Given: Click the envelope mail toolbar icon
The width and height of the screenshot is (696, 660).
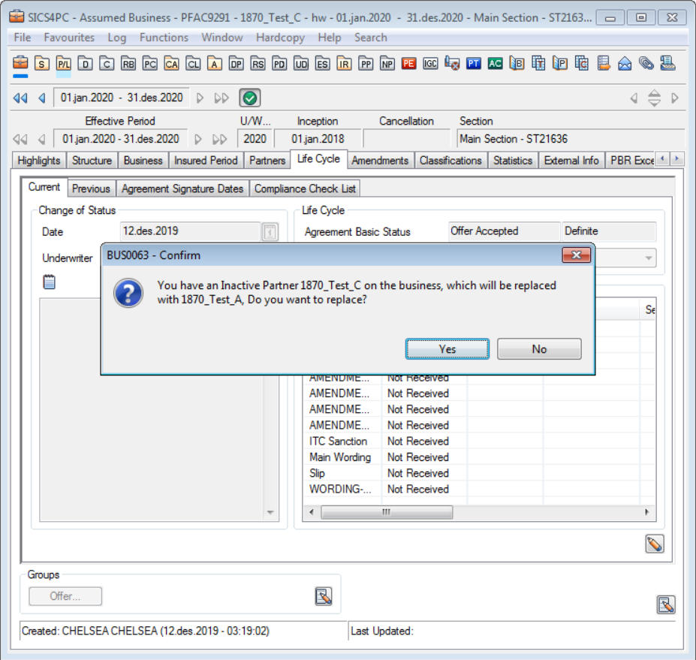Looking at the screenshot, I should (x=625, y=64).
